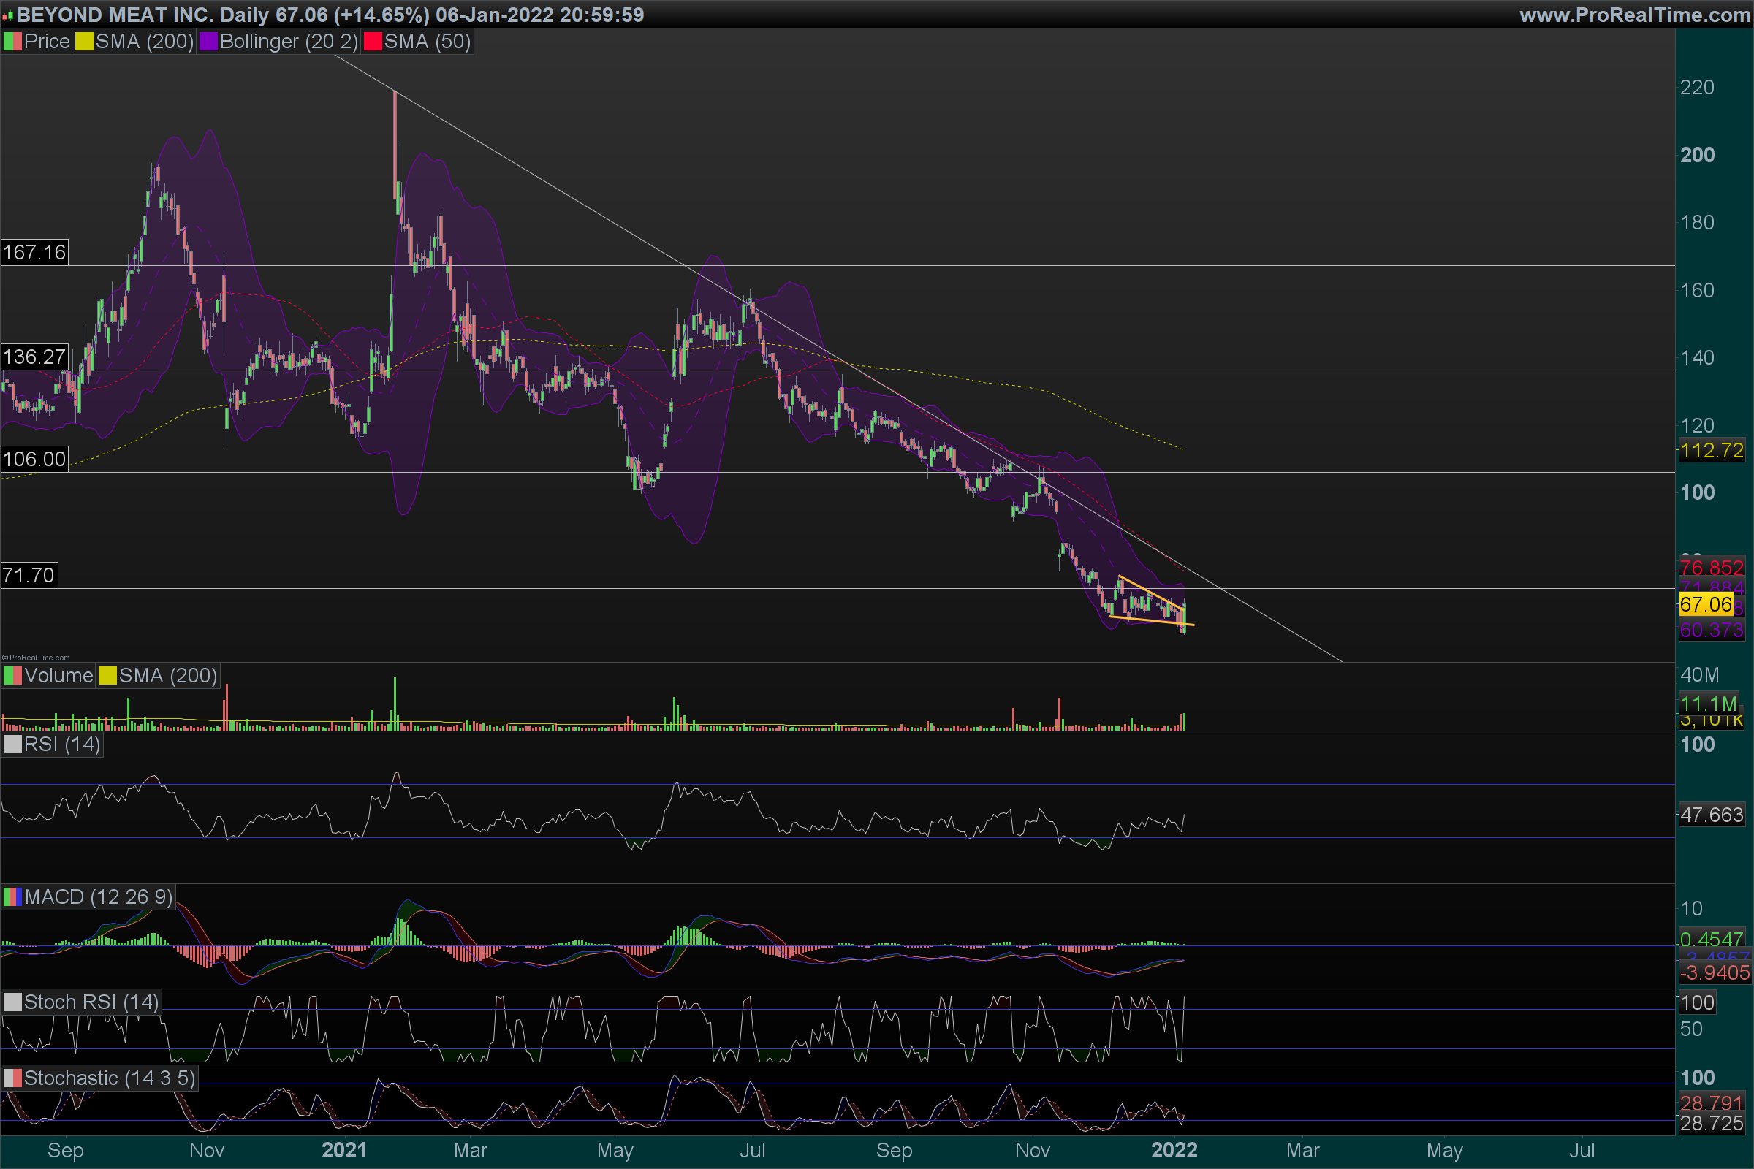Click the MACD (12 26 9) legend icon

click(x=12, y=896)
